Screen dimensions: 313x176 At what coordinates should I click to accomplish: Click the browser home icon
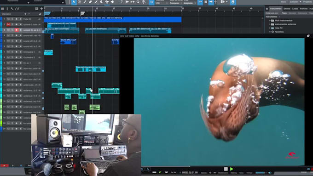(x=267, y=9)
